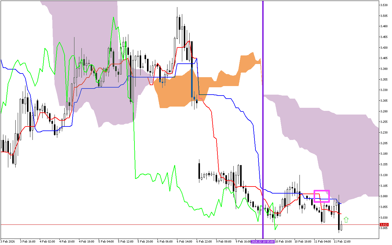Select the 3.080 price scale value
The width and height of the screenshot is (392, 245).
pos(384,196)
